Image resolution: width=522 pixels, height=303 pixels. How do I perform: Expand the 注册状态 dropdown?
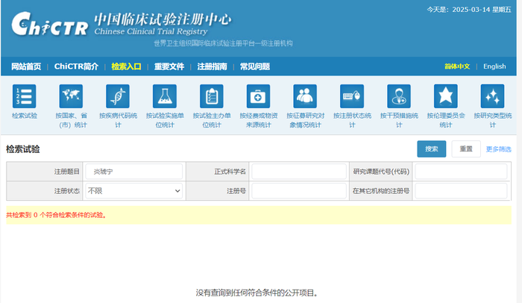133,191
